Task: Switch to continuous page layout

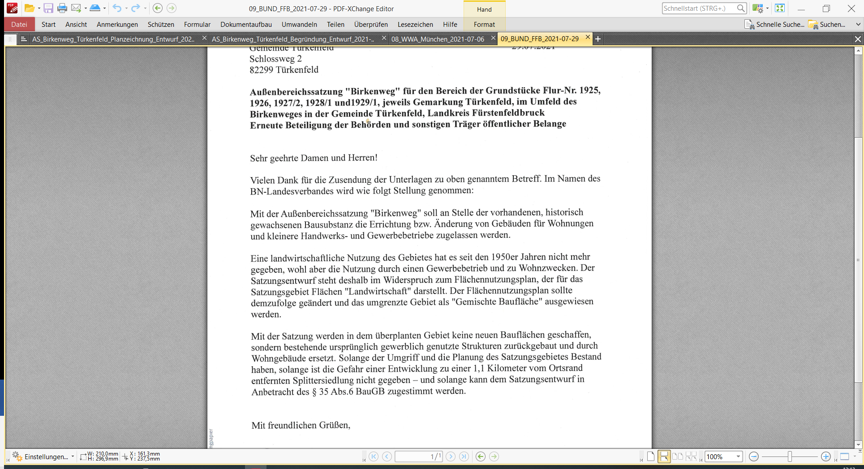Action: (664, 456)
